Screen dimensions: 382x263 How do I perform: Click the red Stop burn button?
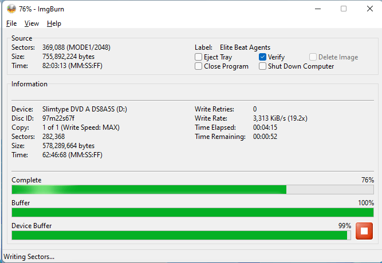pyautogui.click(x=364, y=231)
